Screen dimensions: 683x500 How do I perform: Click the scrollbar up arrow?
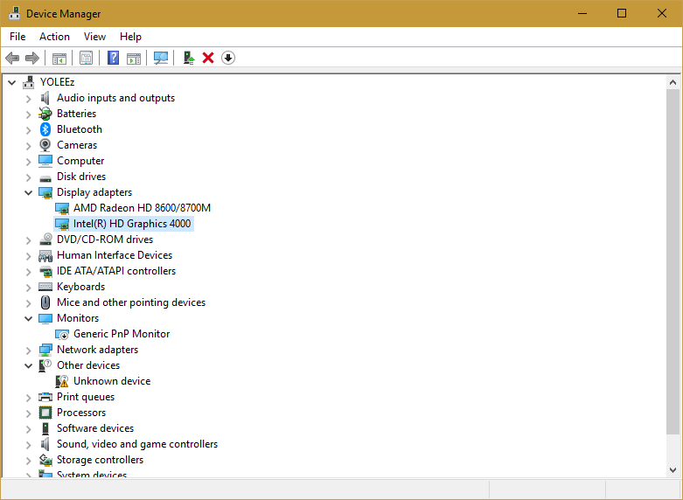[x=673, y=82]
